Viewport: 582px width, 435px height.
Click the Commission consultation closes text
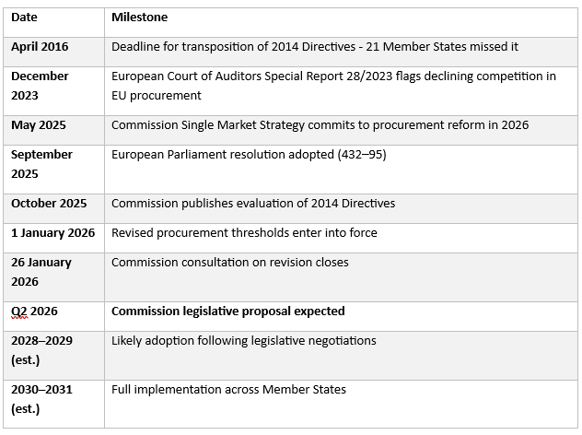[x=229, y=262]
